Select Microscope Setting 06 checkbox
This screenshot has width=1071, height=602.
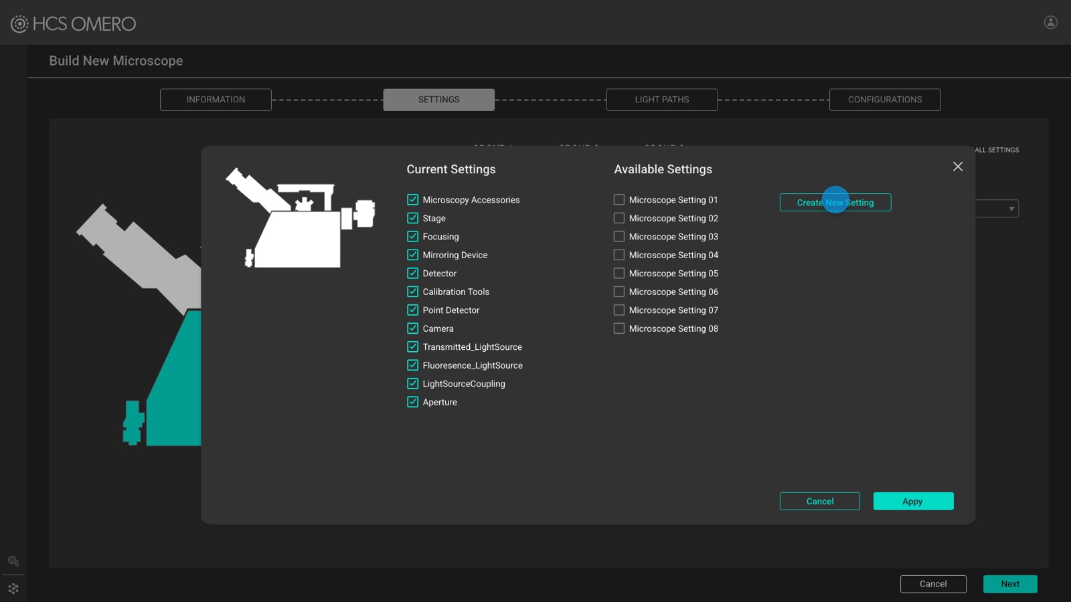point(619,292)
